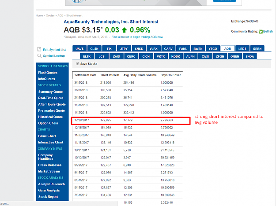Open InfoQuotes in the sidebar
276x206 pixels.
pyautogui.click(x=46, y=79)
